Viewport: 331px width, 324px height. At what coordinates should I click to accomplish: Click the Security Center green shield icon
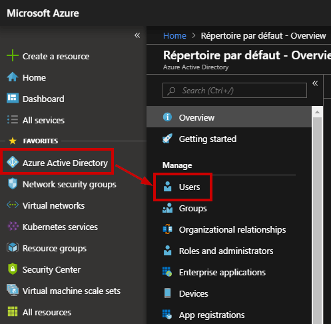(13, 269)
